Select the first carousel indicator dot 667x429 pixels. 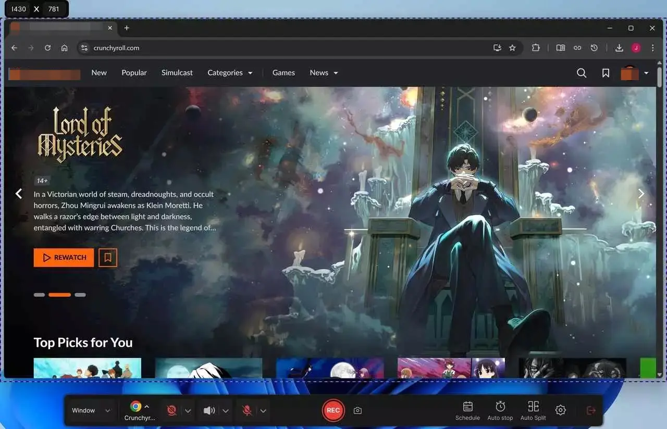(x=39, y=295)
